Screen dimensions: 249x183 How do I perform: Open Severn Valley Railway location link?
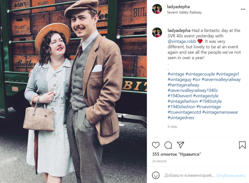point(184,12)
